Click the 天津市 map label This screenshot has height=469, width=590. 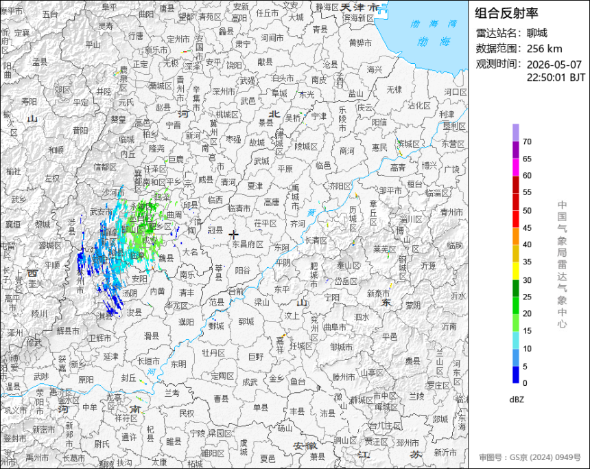pos(359,7)
